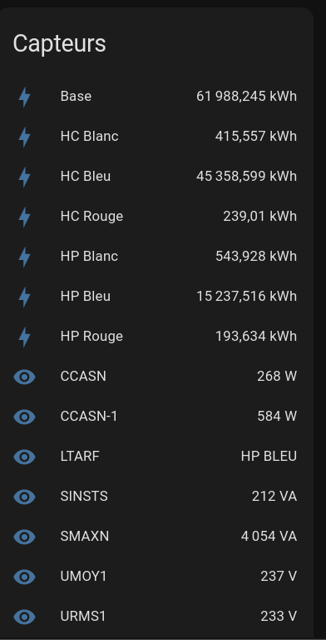Image resolution: width=326 pixels, height=640 pixels.
Task: Select the lightning icon next to HC Bleu
Action: [24, 177]
